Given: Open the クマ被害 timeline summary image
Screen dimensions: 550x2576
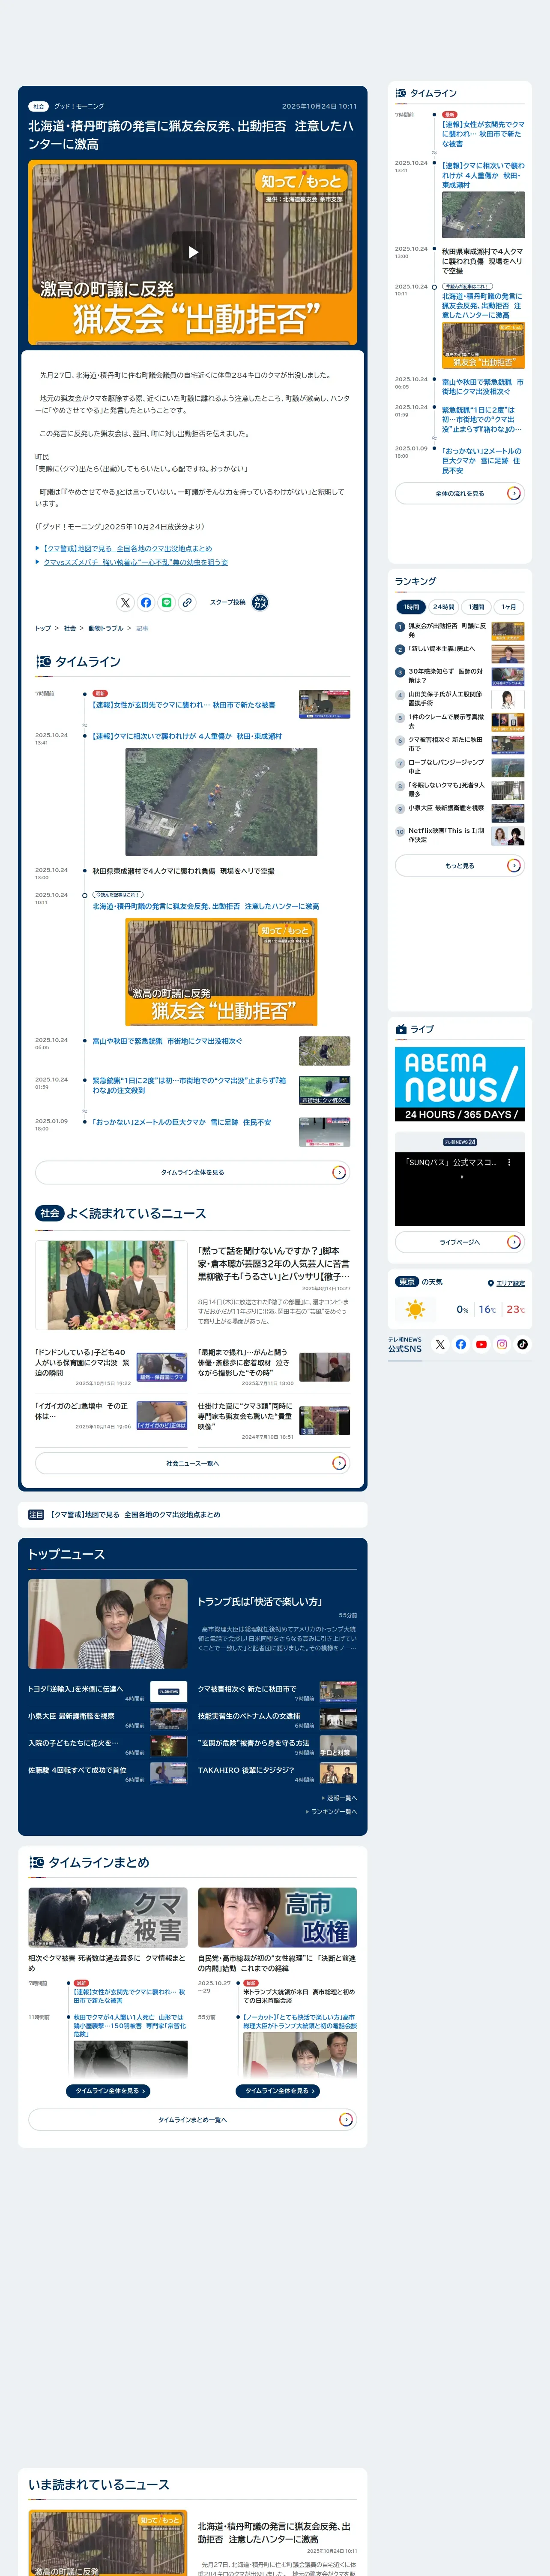Looking at the screenshot, I should tap(108, 1917).
